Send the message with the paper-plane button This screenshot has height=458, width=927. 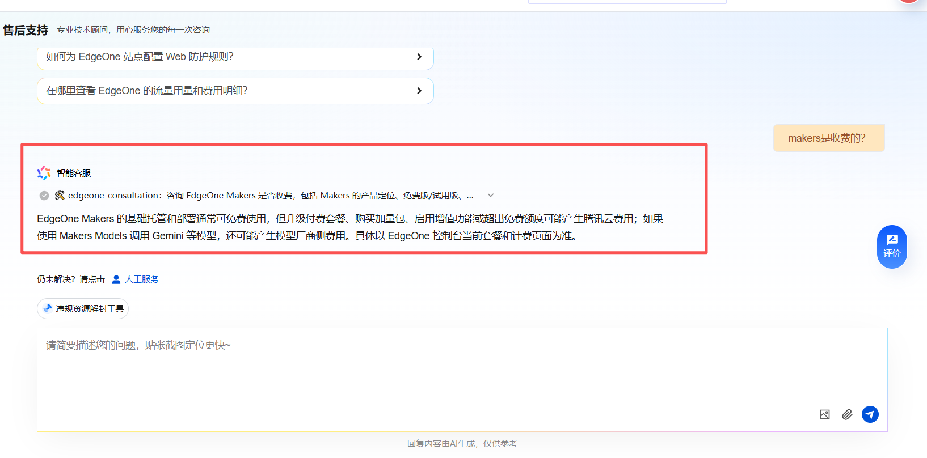pyautogui.click(x=870, y=414)
